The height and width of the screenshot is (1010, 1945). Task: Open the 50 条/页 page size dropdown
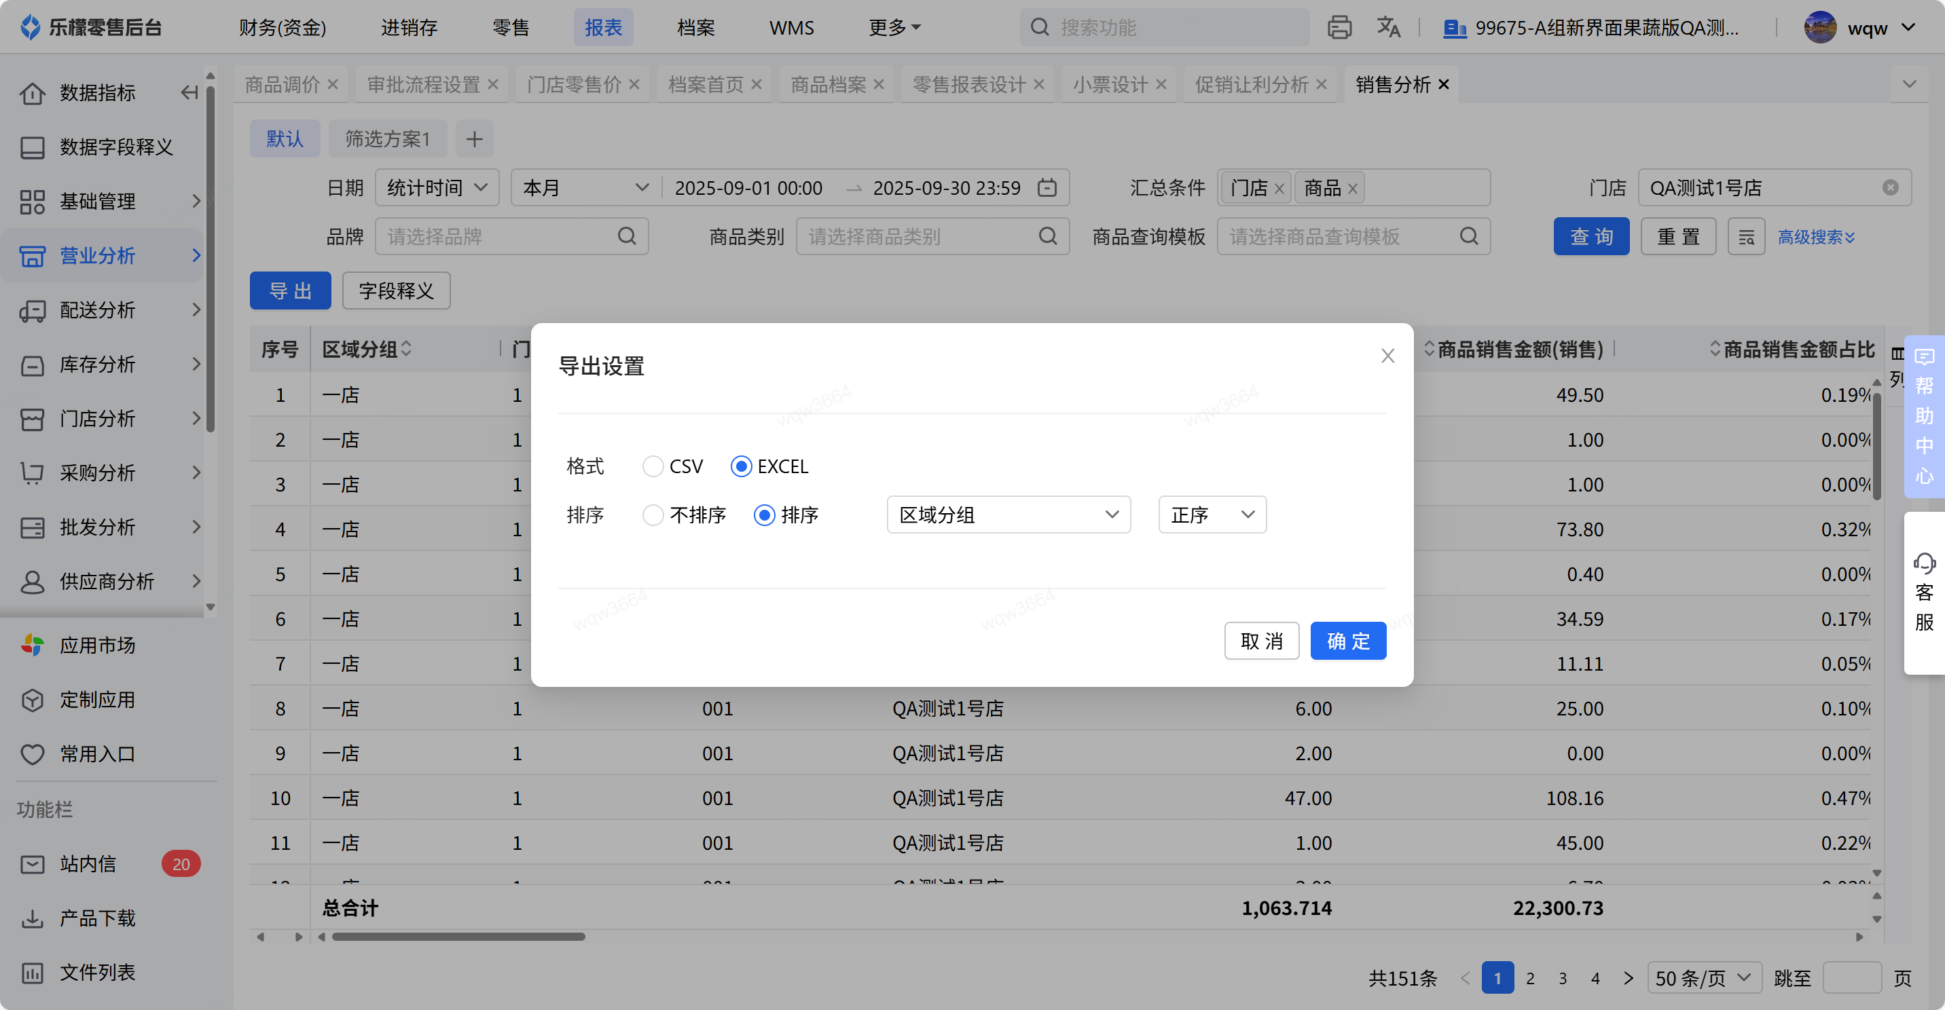click(x=1704, y=978)
